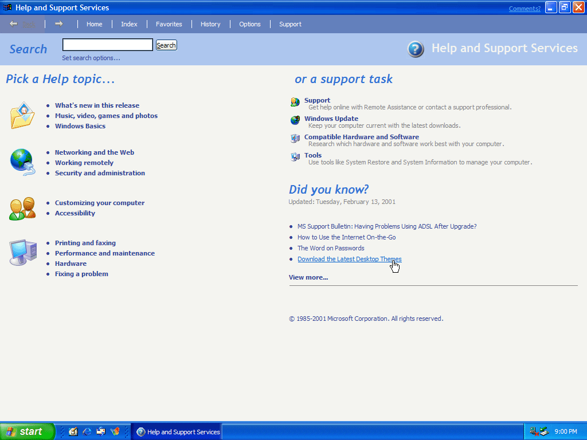Open What's new in this release
587x440 pixels.
(x=97, y=105)
